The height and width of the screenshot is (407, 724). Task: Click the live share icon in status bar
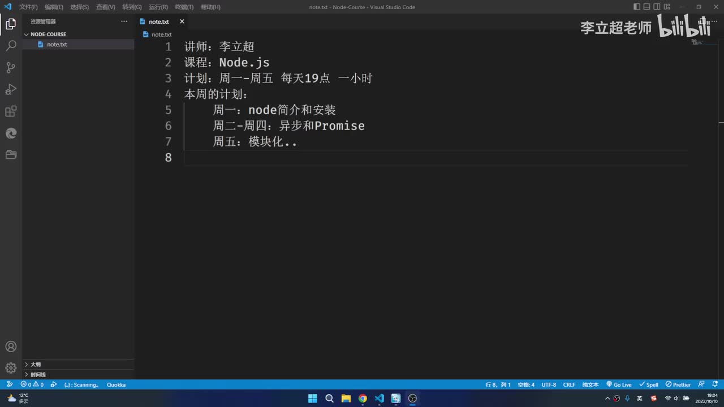pos(54,384)
